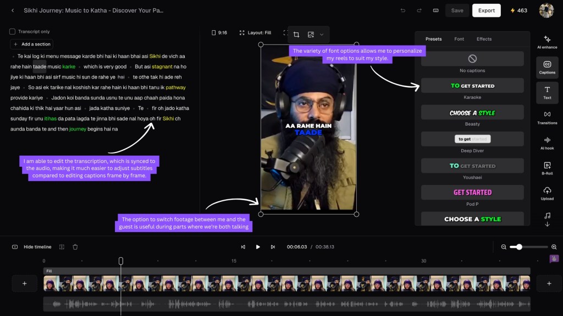The height and width of the screenshot is (316, 563).
Task: Select the Text tool in sidebar
Action: pyautogui.click(x=547, y=92)
